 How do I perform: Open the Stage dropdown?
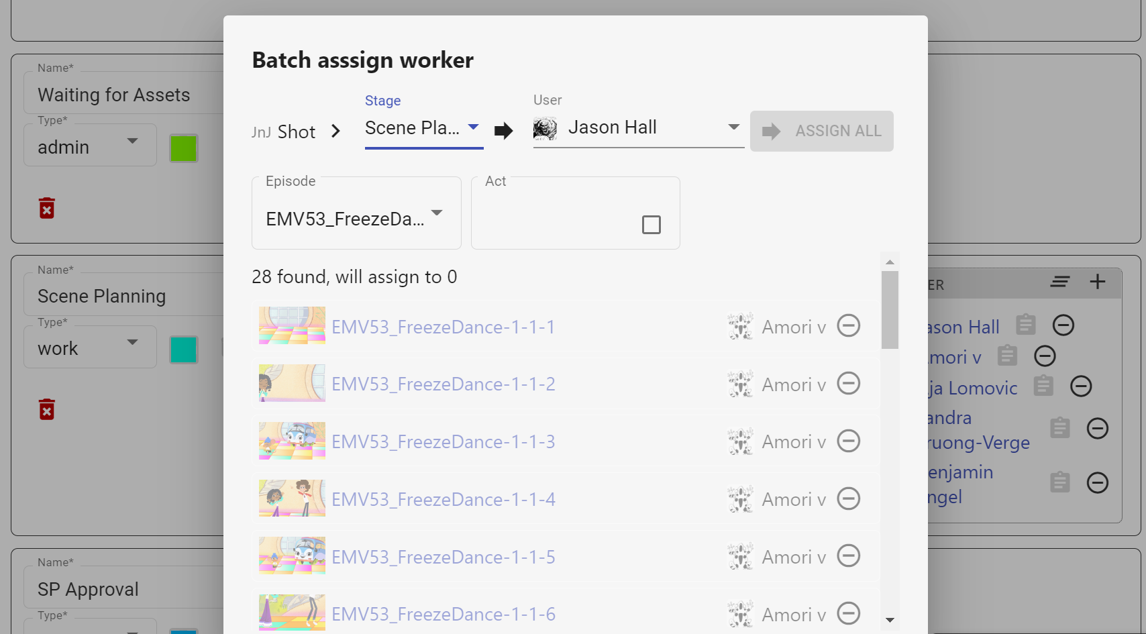[423, 127]
